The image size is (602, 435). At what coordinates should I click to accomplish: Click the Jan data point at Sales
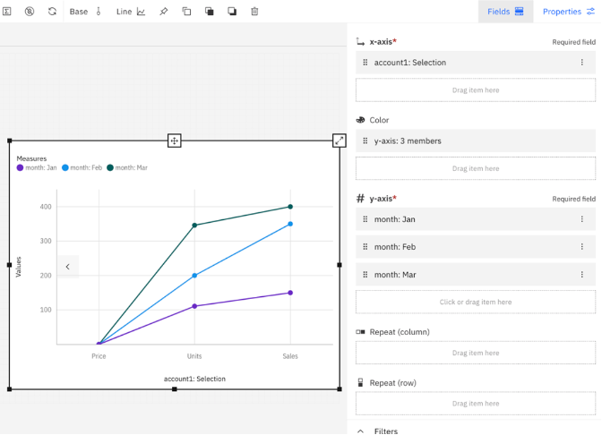coord(290,293)
